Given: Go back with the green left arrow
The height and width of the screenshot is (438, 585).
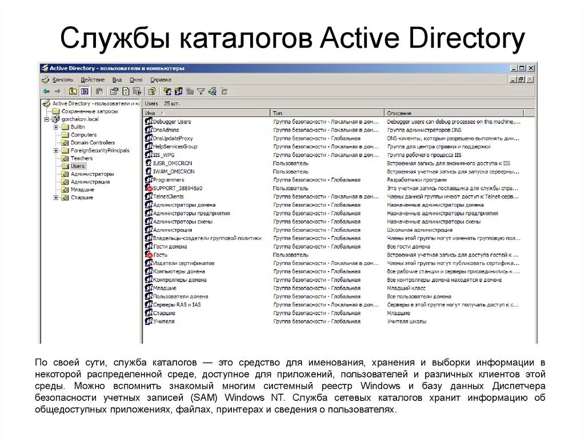Looking at the screenshot, I should [46, 91].
